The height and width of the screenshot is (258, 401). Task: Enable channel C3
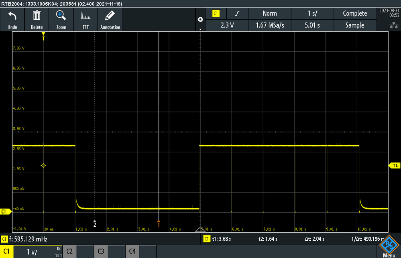click(101, 251)
